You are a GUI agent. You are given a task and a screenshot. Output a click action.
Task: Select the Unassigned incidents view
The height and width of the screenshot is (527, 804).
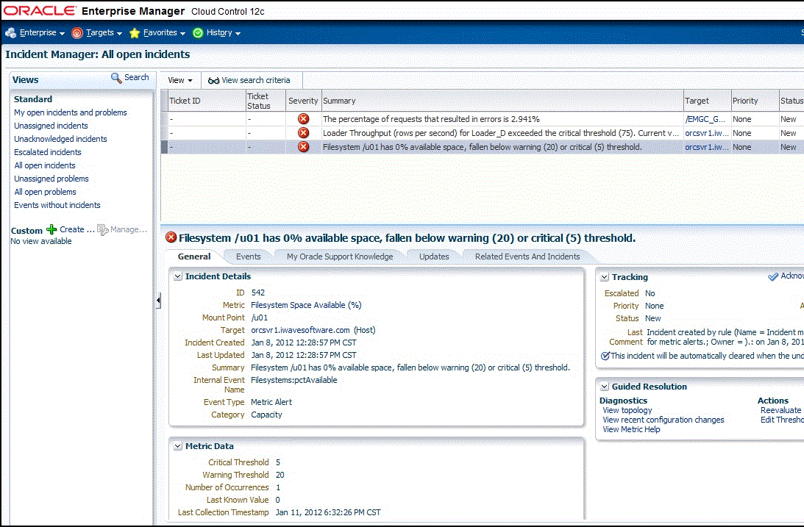[x=51, y=126]
